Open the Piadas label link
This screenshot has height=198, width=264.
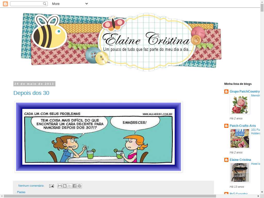[21, 192]
